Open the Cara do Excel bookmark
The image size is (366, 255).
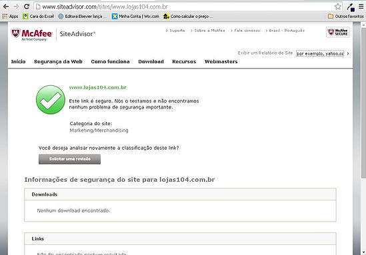pyautogui.click(x=38, y=17)
